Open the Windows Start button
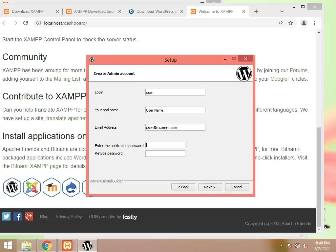Screen dimensions: 336x252 point(8,245)
